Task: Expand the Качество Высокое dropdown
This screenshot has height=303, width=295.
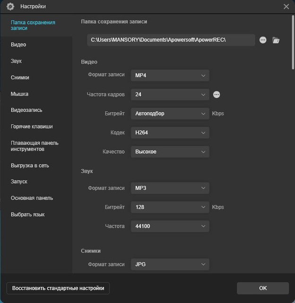Action: [170, 151]
